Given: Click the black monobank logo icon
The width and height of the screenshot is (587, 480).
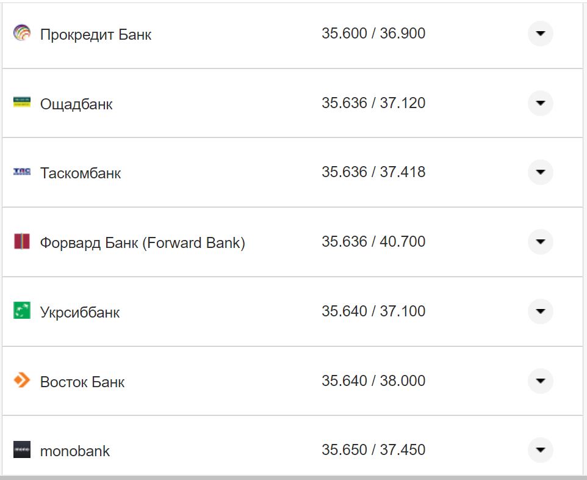Looking at the screenshot, I should point(23,451).
